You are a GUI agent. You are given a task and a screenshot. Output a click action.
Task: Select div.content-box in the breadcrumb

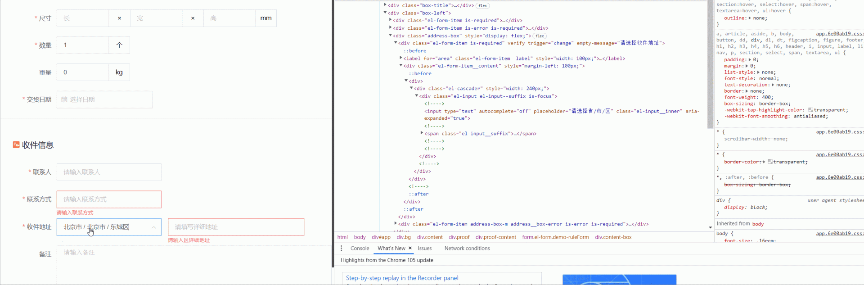(613, 237)
